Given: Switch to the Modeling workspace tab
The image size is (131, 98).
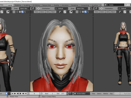Looking at the screenshot, I should click(x=18, y=5).
